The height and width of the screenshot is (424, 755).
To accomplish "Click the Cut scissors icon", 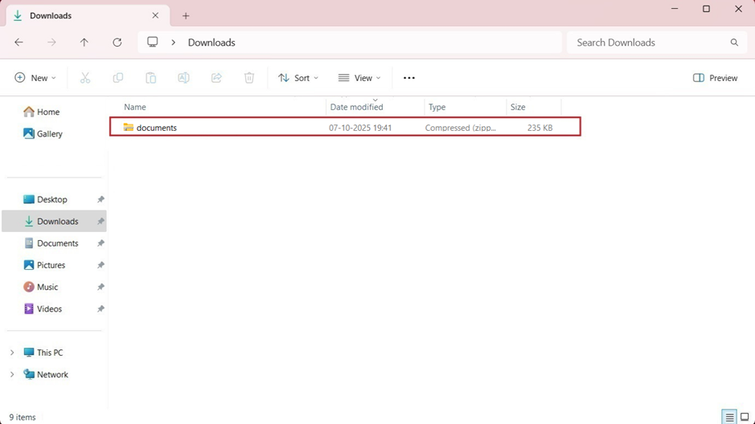I will [85, 78].
